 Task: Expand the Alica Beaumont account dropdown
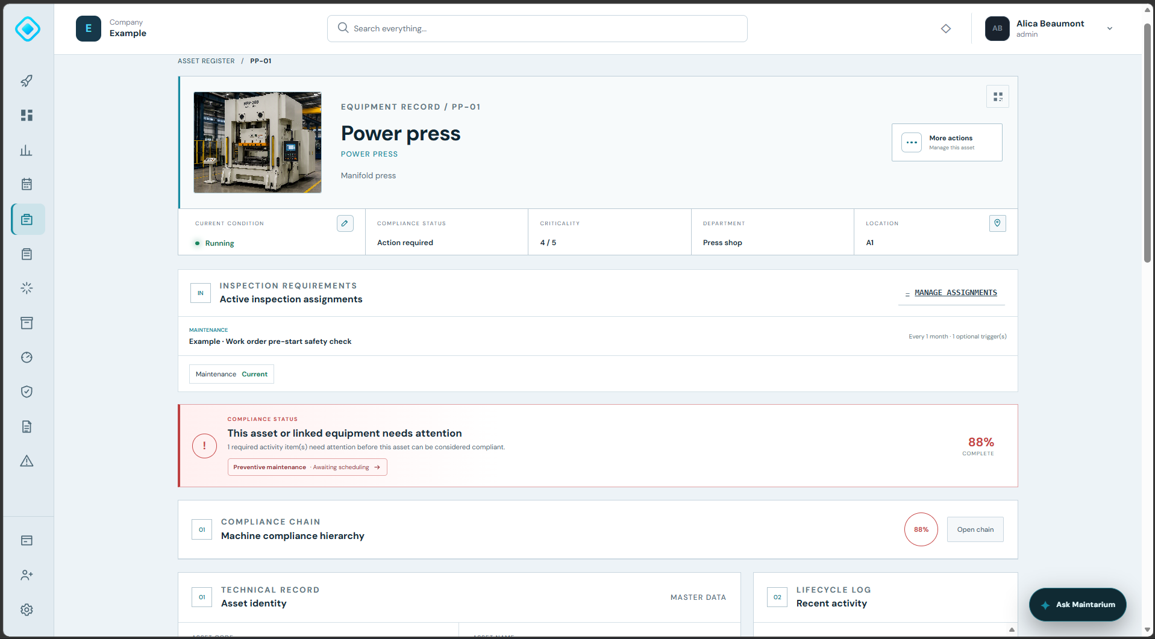pos(1110,28)
